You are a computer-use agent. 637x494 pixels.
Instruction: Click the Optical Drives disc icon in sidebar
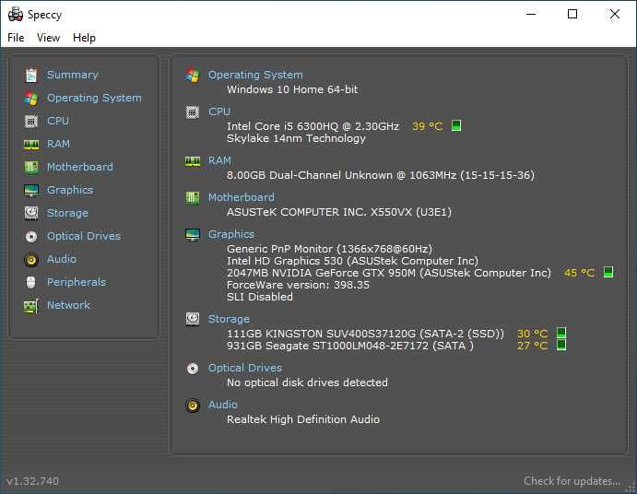tap(31, 236)
